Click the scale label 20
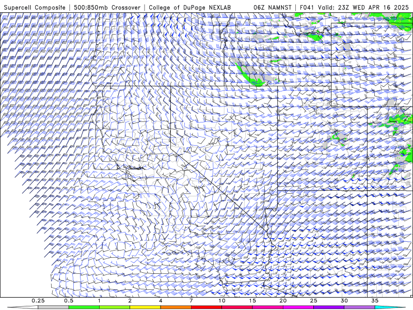413x310 pixels. coord(283,301)
